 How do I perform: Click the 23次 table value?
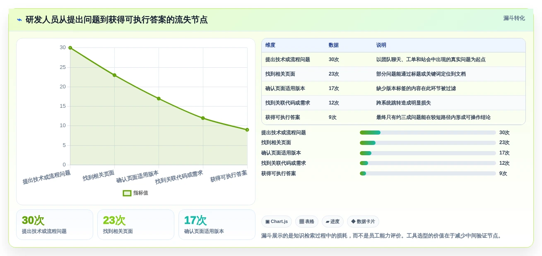pyautogui.click(x=334, y=74)
